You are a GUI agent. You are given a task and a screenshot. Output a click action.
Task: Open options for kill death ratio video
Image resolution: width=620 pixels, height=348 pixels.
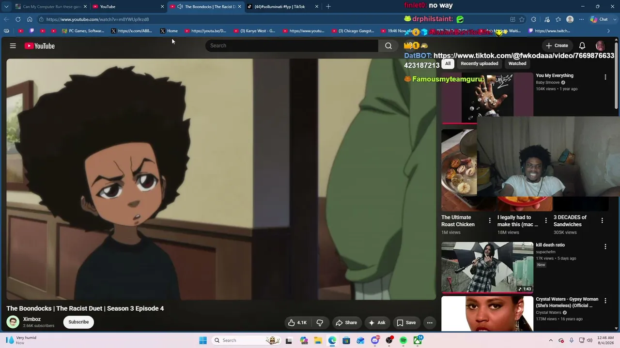(x=605, y=246)
